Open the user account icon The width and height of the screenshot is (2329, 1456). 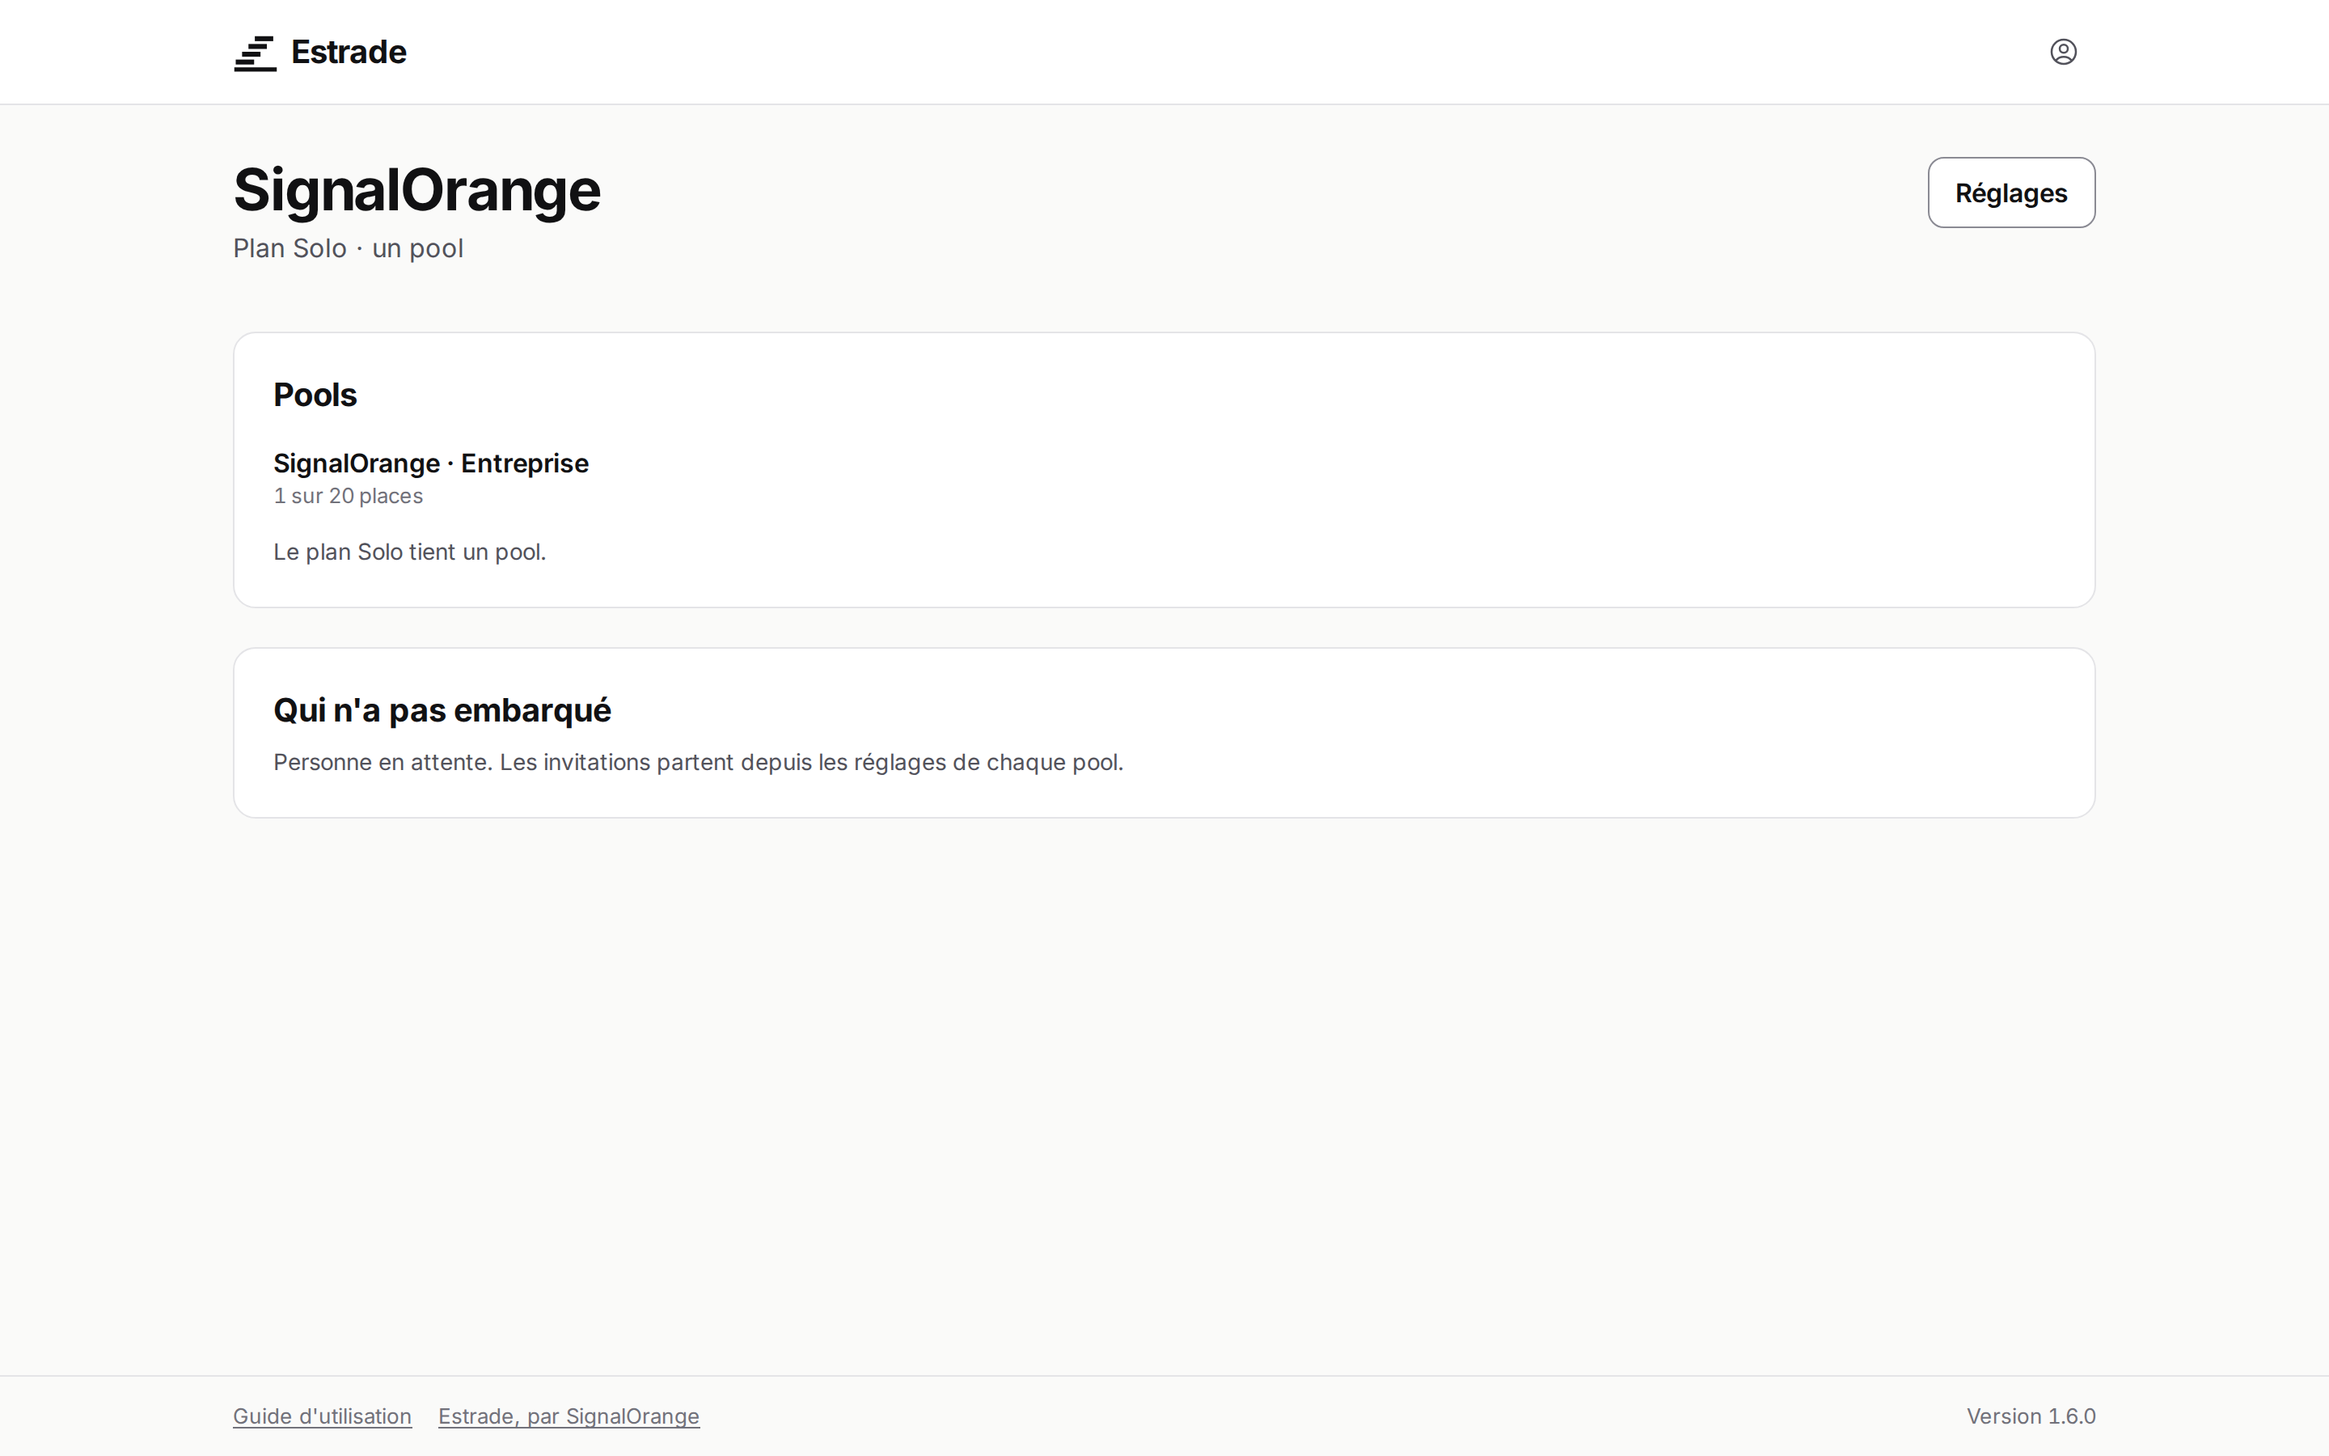coord(2062,52)
